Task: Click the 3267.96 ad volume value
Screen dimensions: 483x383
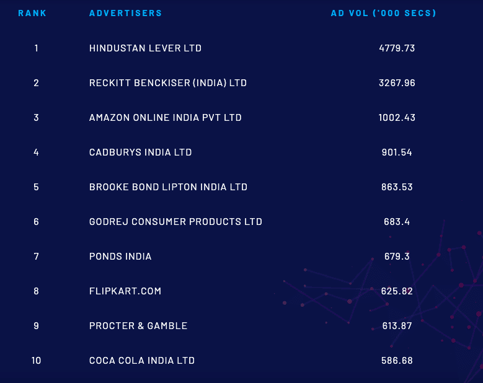Action: (397, 83)
